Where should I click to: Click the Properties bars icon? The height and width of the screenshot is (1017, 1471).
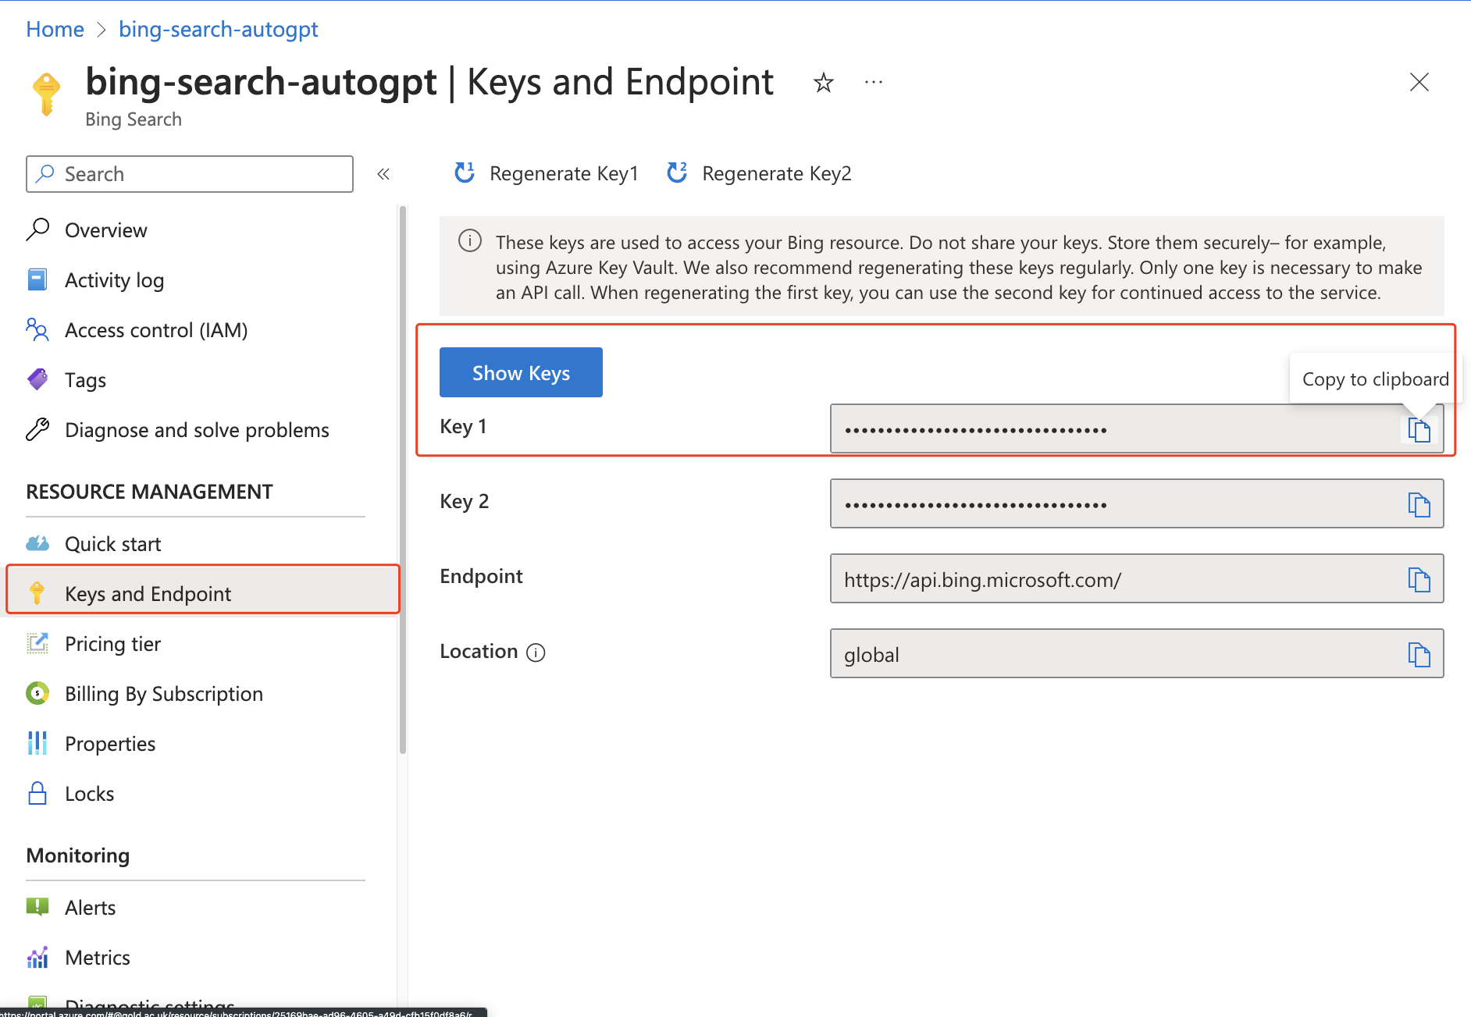coord(37,743)
